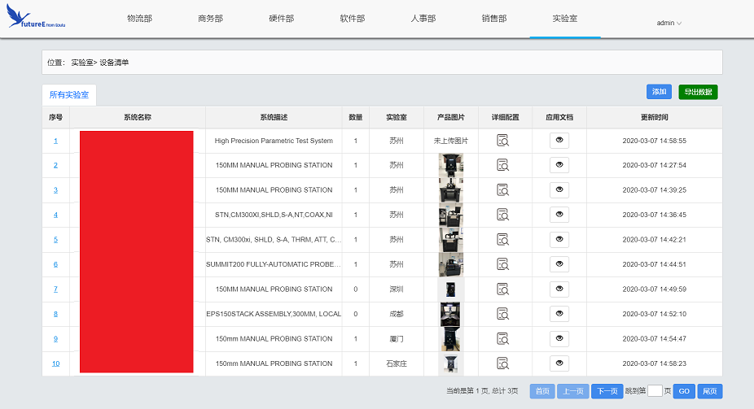View detail configuration icon in row 10
Viewport: 754px width, 409px height.
pos(503,363)
